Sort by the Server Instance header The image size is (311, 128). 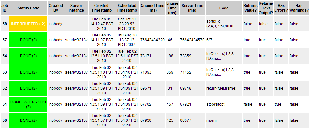(76, 8)
